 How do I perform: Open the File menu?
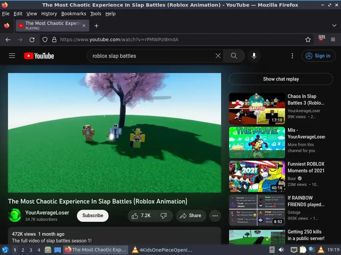click(6, 14)
